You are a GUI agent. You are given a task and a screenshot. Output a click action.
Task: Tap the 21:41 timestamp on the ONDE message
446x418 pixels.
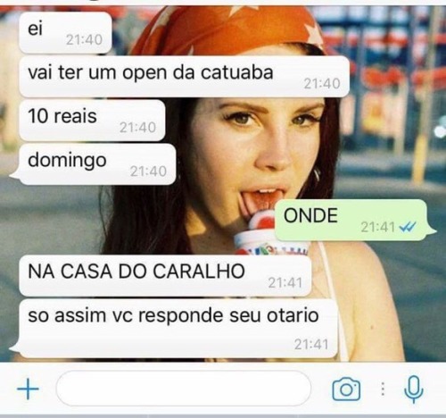point(377,228)
